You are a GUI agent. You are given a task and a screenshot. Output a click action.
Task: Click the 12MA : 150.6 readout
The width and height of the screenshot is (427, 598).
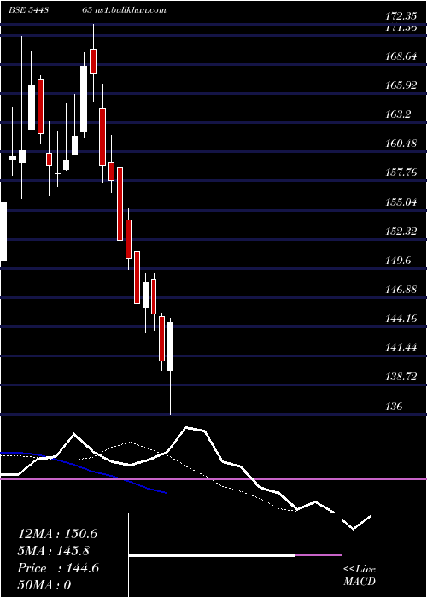click(57, 534)
